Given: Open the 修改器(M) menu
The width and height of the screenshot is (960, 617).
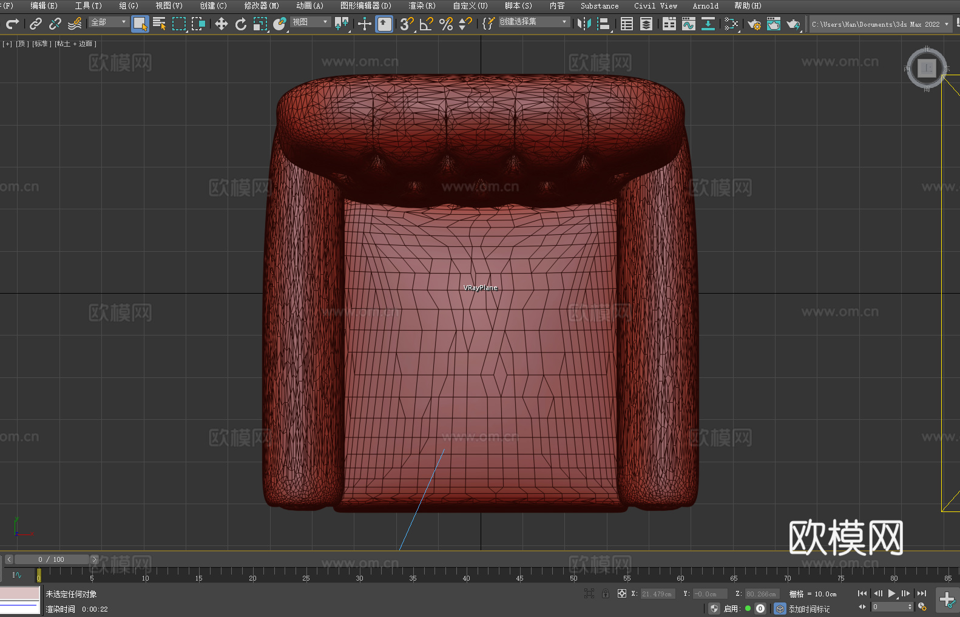Looking at the screenshot, I should 262,5.
